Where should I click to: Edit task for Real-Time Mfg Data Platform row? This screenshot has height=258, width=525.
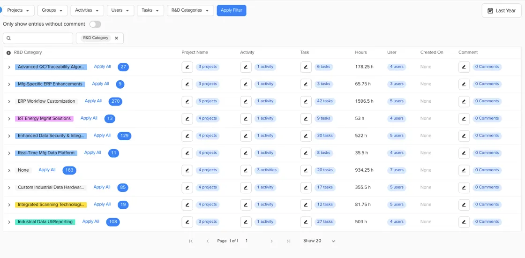pos(306,153)
